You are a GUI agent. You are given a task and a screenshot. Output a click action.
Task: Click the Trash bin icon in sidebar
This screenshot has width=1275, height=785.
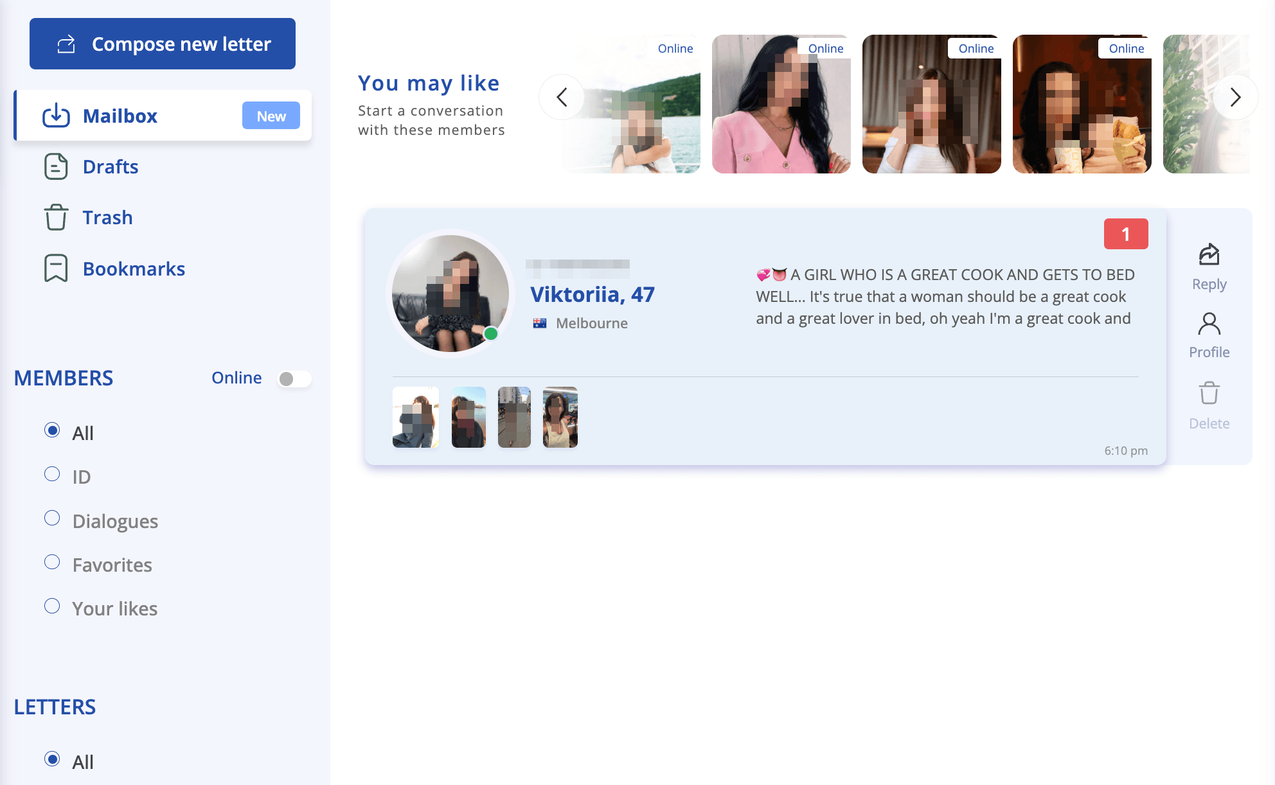pos(56,217)
